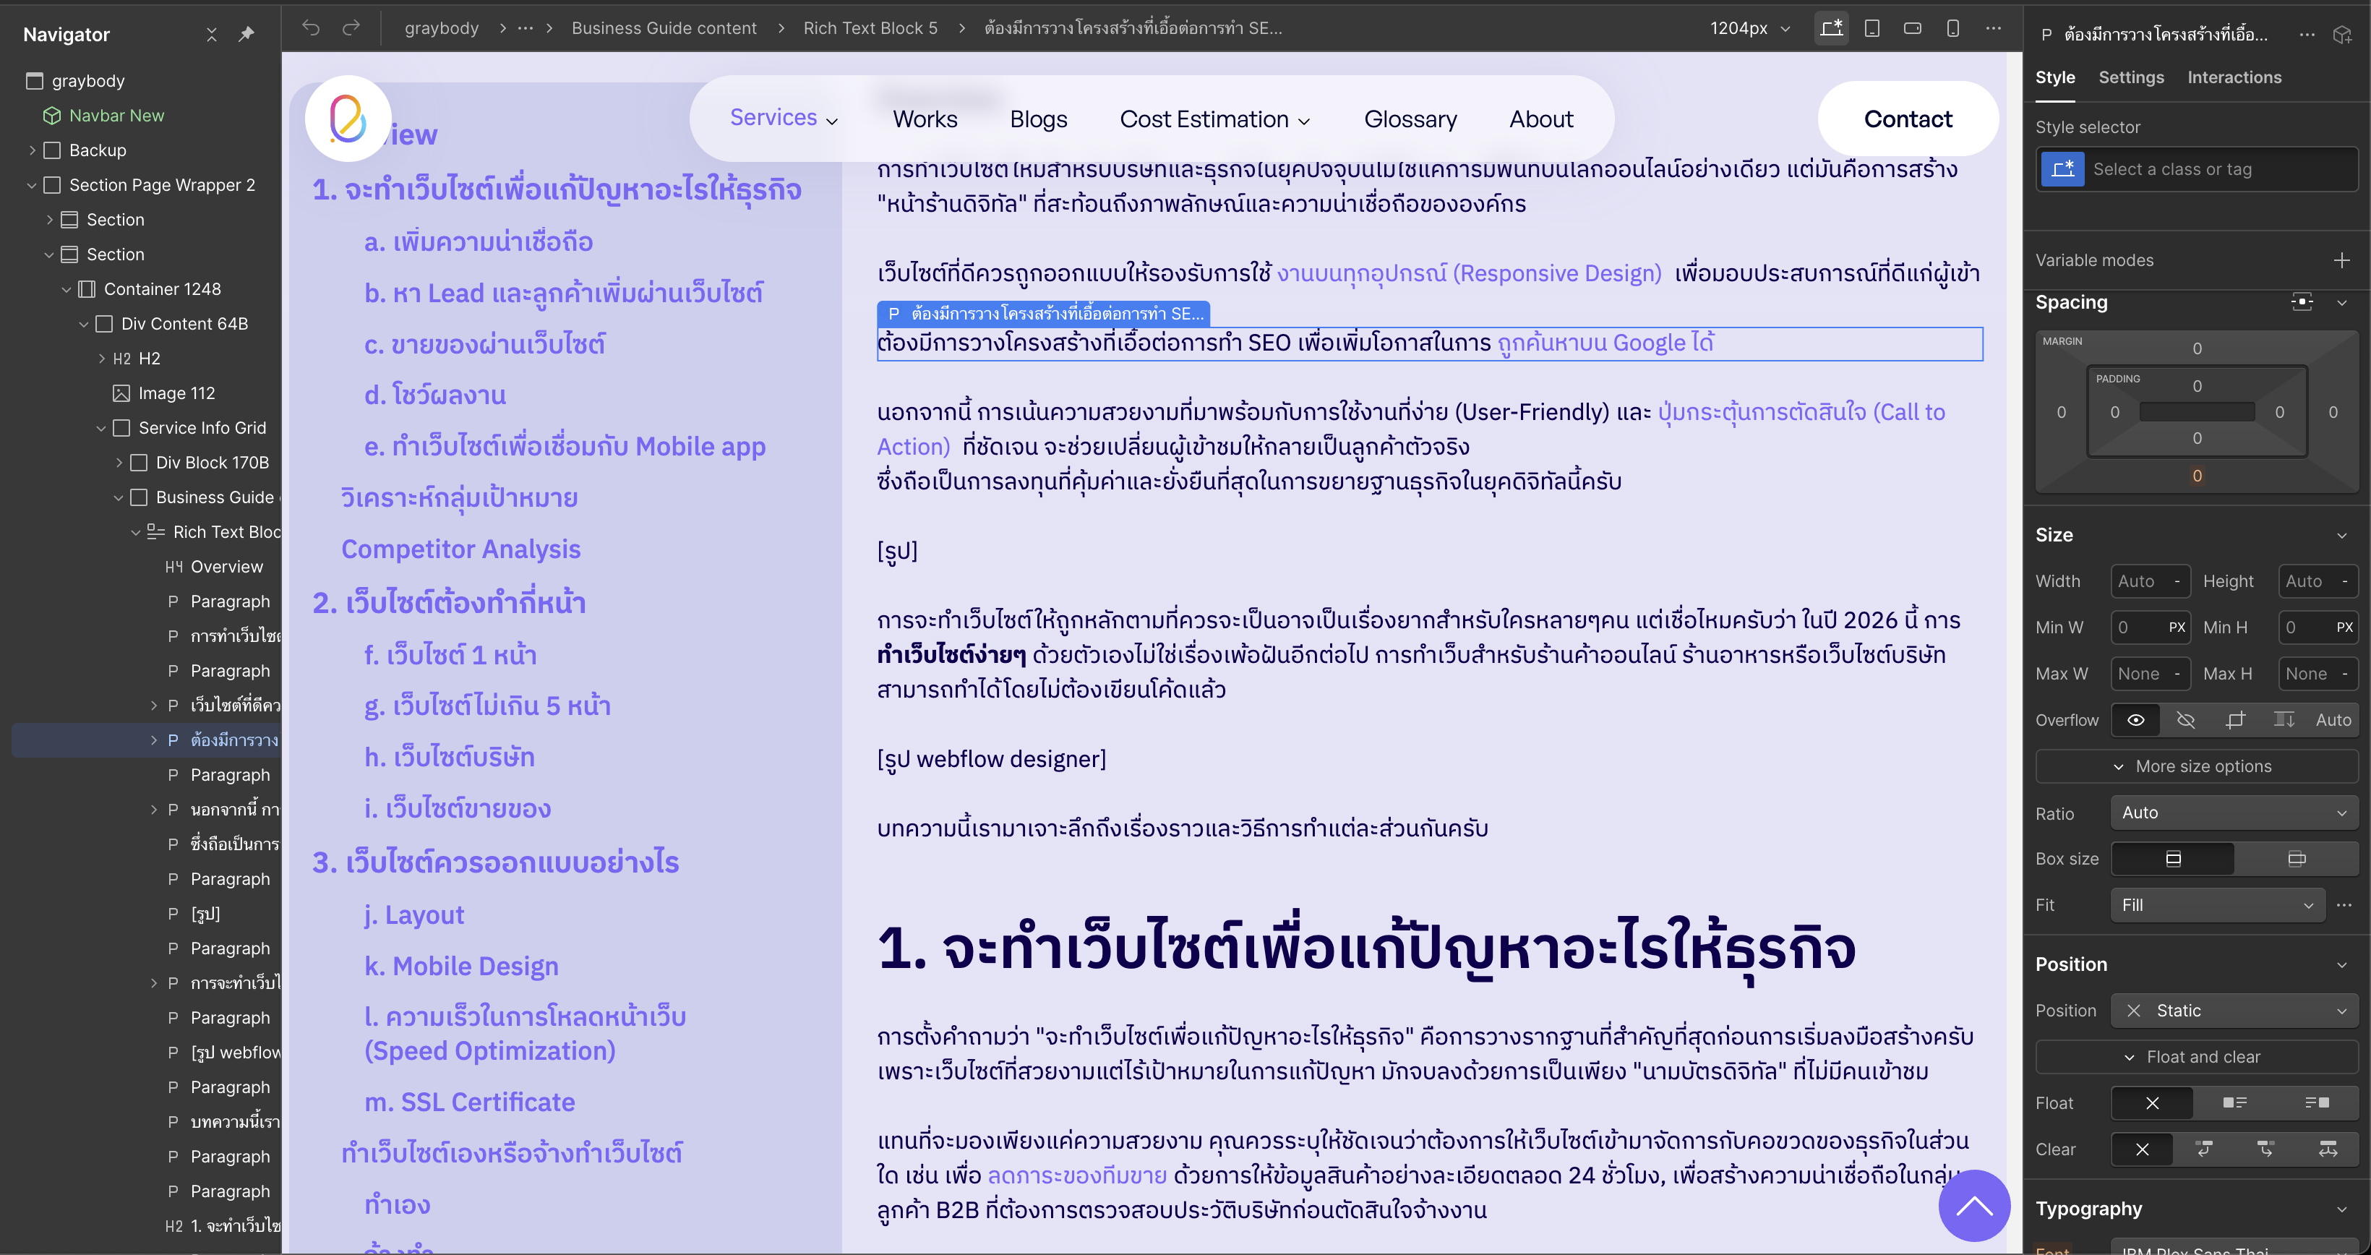Viewport: 2371px width, 1255px height.
Task: Pin the Navigator panel
Action: tap(246, 34)
